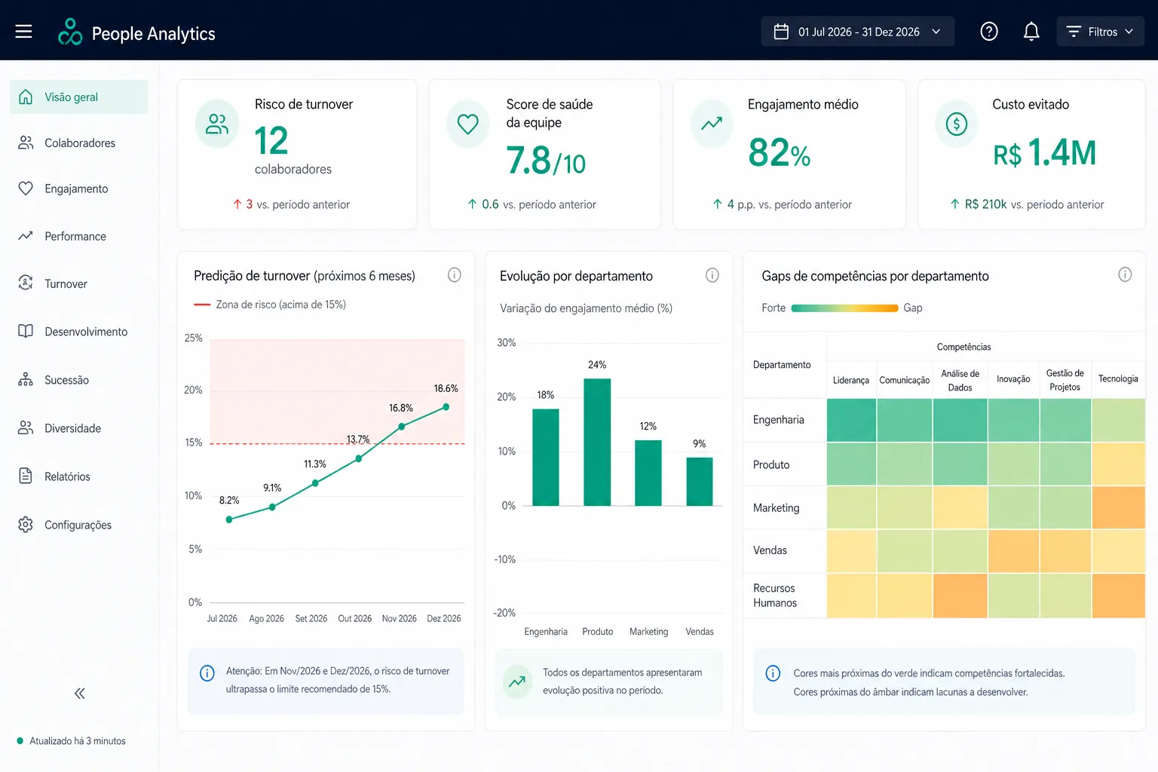Click the Turnover icon in sidebar
The height and width of the screenshot is (772, 1158).
click(x=26, y=283)
